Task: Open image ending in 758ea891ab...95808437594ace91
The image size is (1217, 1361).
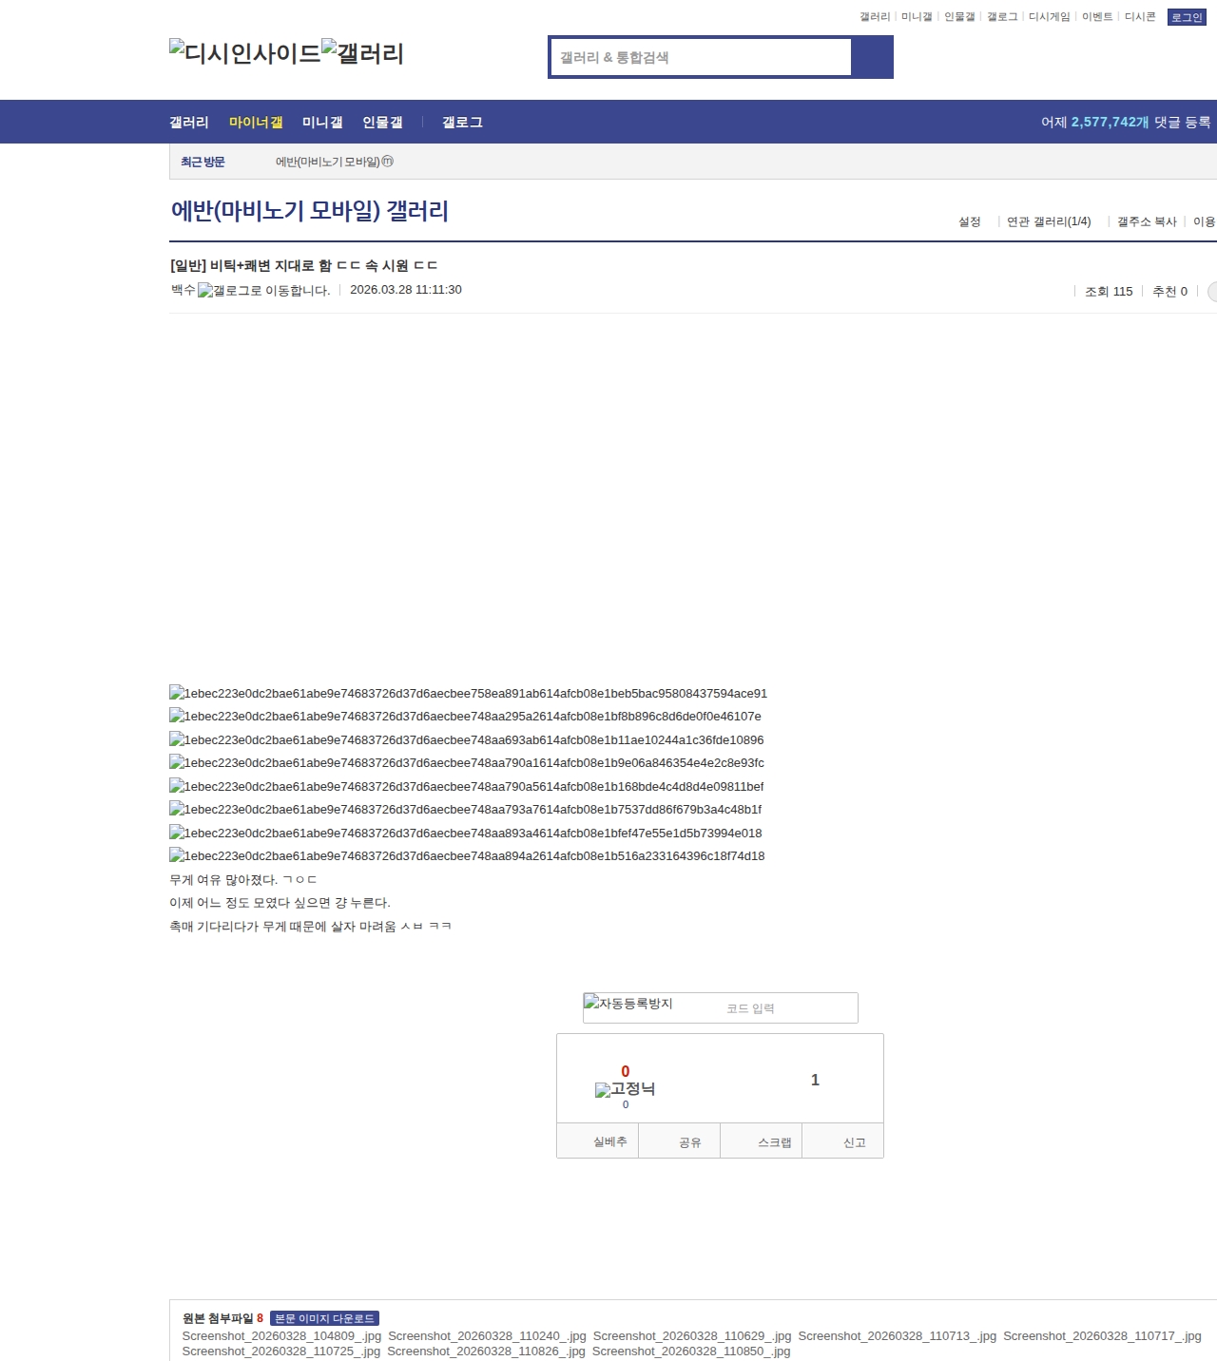Action: [x=468, y=693]
